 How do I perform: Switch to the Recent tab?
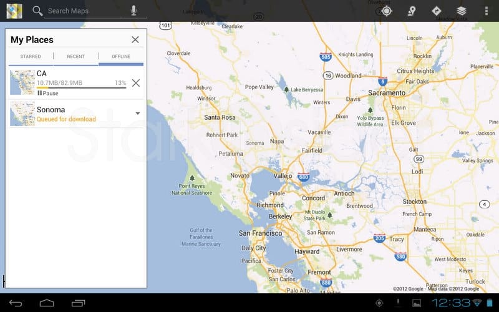coord(75,56)
